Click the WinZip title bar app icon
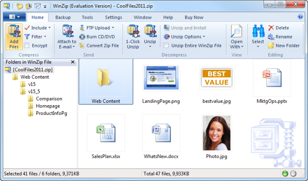Viewport: 308px width, 181px height. 7,6
